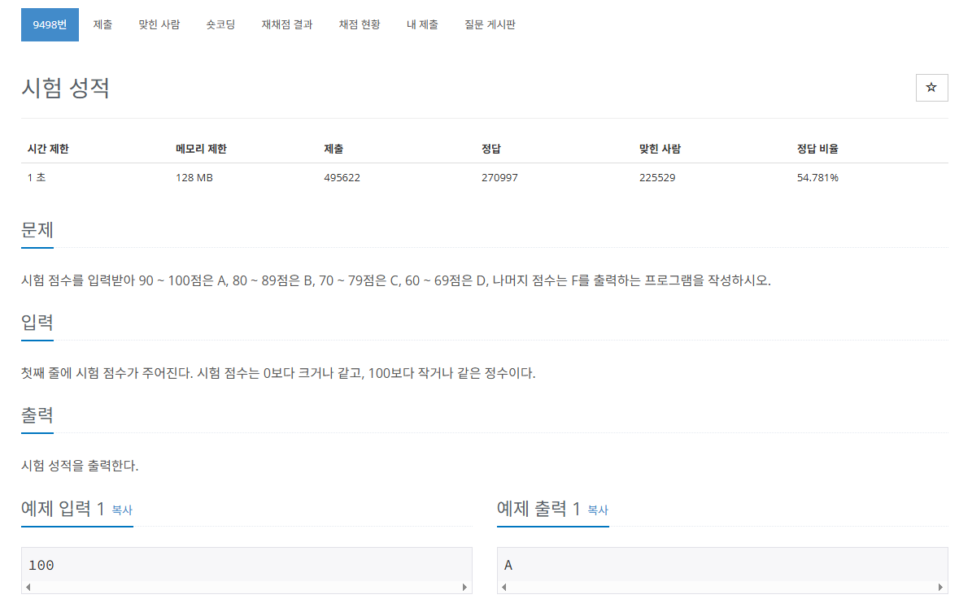Viewport: 959px width, 612px height.
Task: Click left scroll arrow of example output box
Action: click(x=504, y=587)
